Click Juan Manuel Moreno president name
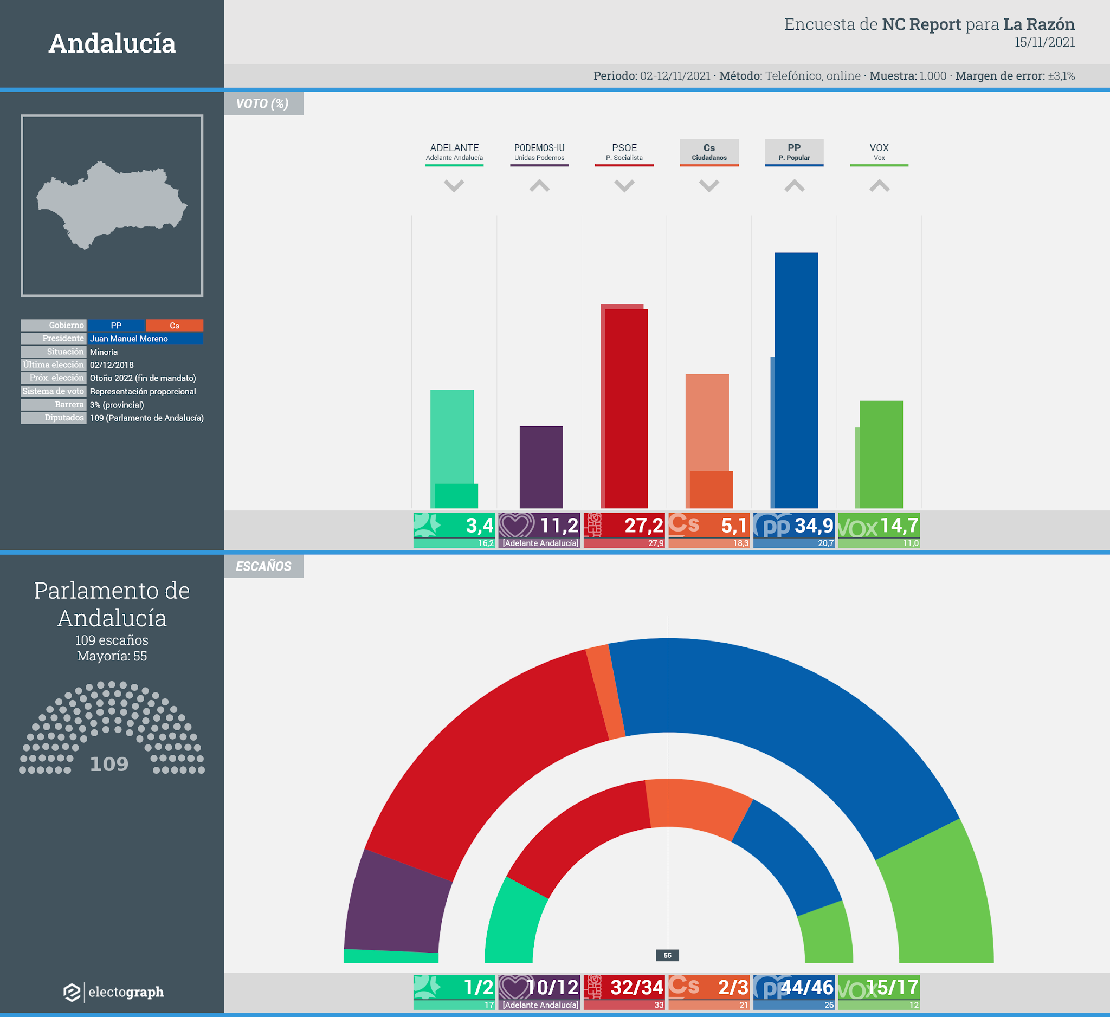Viewport: 1110px width, 1017px height. click(x=129, y=339)
